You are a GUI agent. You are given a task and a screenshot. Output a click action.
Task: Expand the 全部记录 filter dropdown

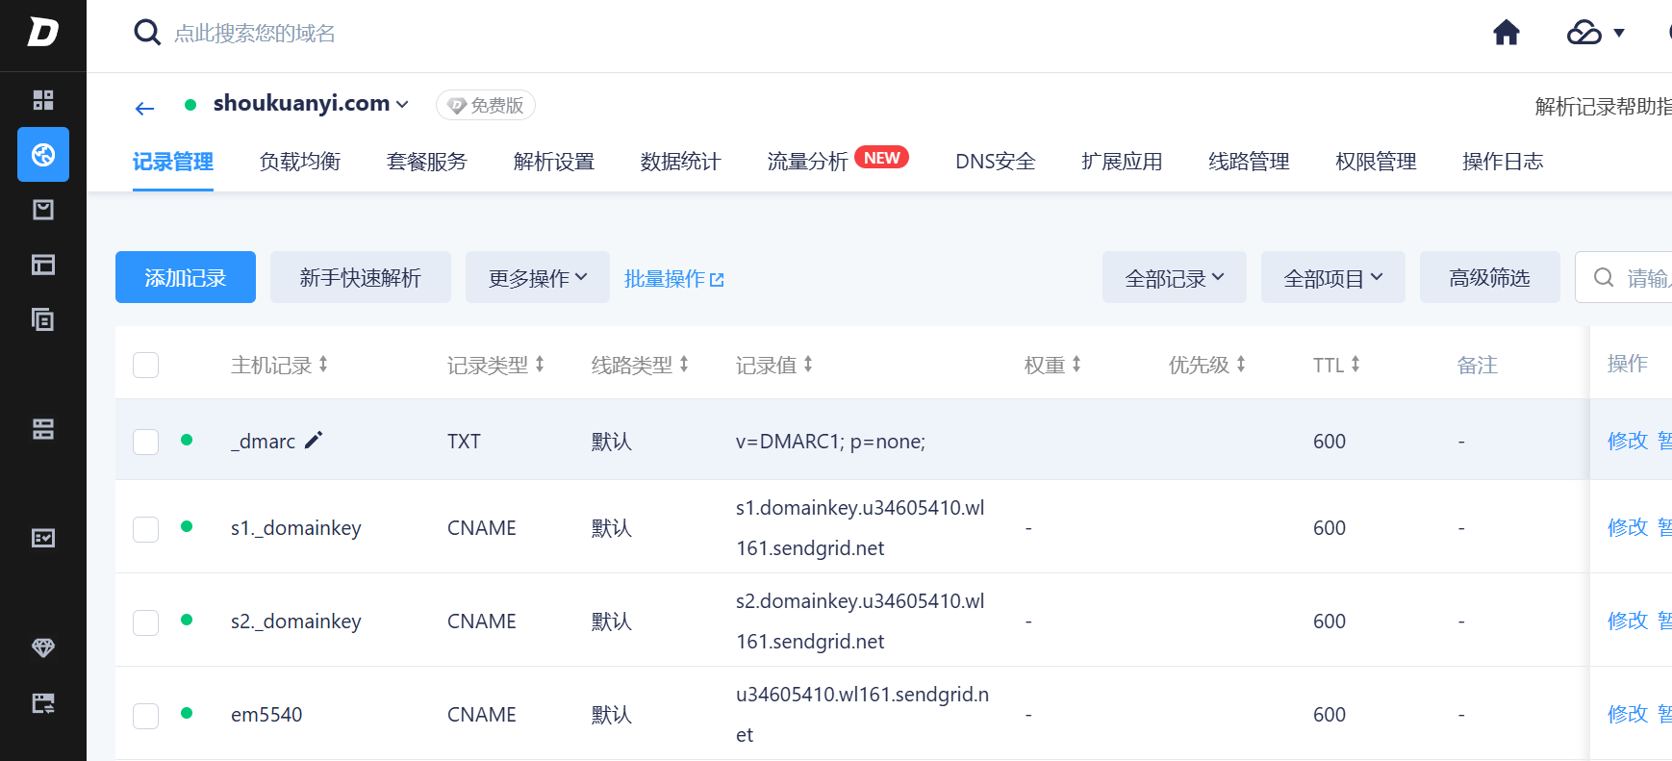tap(1174, 278)
